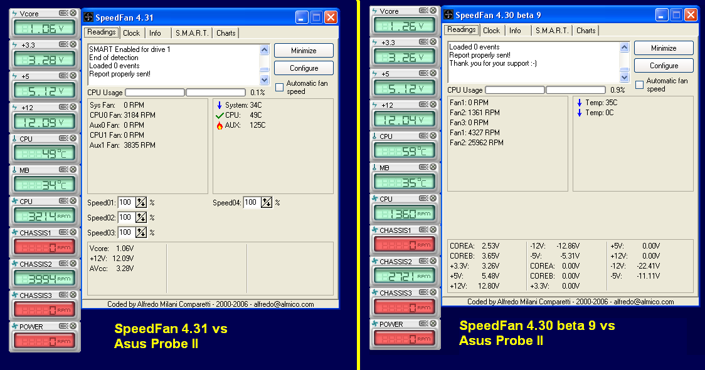Close POWER fan monitor beside SpeedFan 4.31
Screen dimensions: 705x370
73,326
